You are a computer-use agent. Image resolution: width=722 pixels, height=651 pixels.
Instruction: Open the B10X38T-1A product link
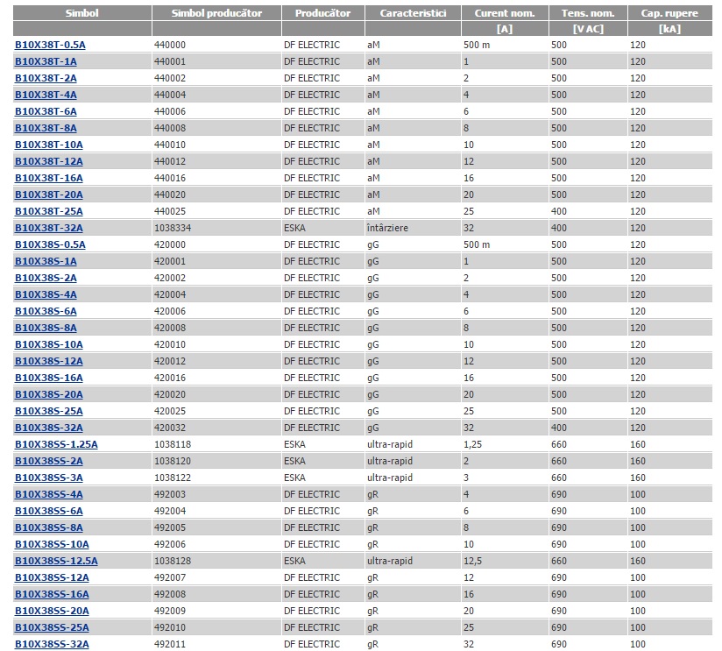point(46,61)
